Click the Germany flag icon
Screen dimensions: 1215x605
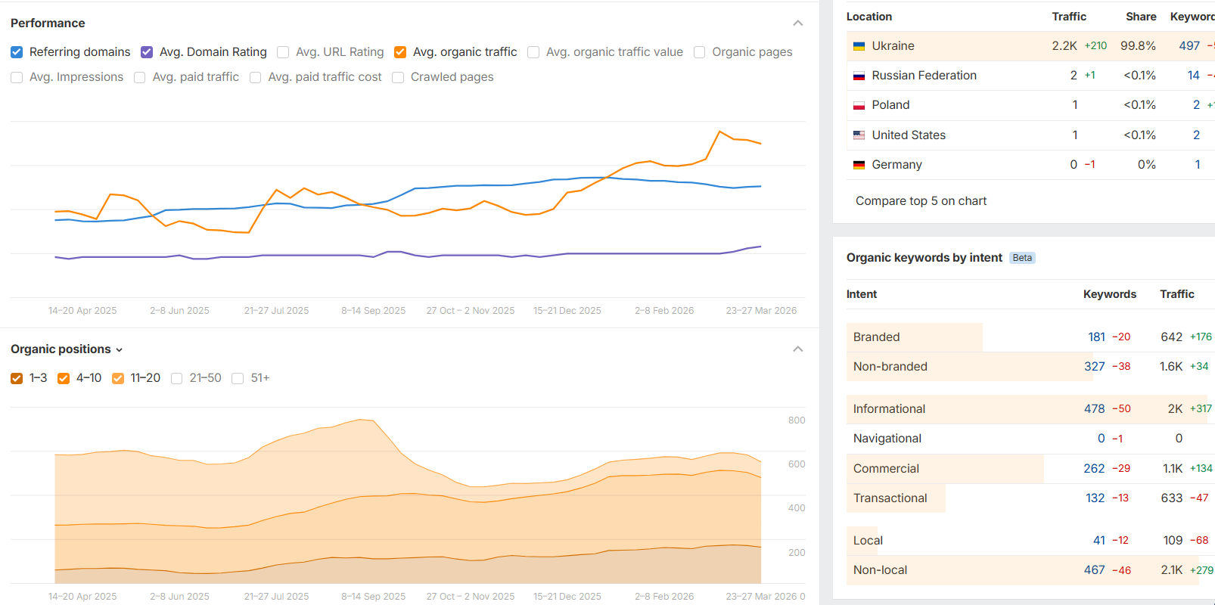859,165
